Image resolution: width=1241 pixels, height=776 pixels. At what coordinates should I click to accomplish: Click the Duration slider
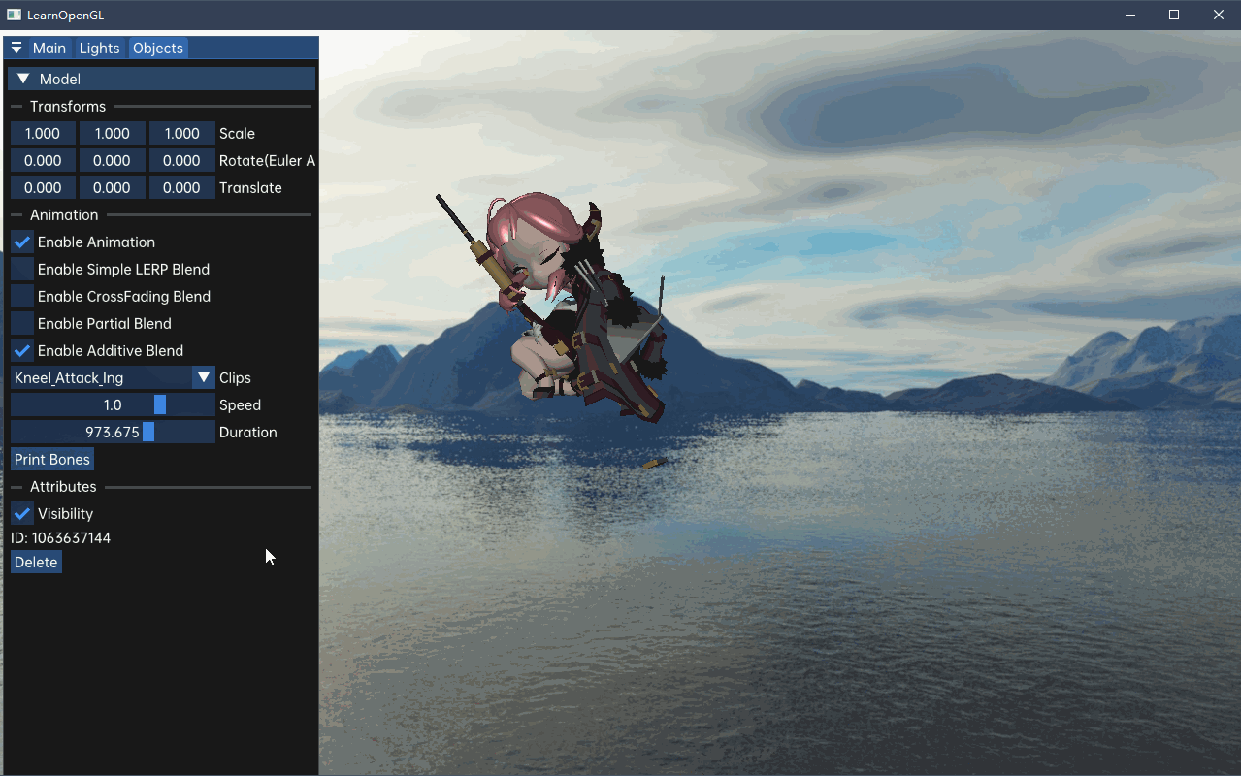point(113,432)
